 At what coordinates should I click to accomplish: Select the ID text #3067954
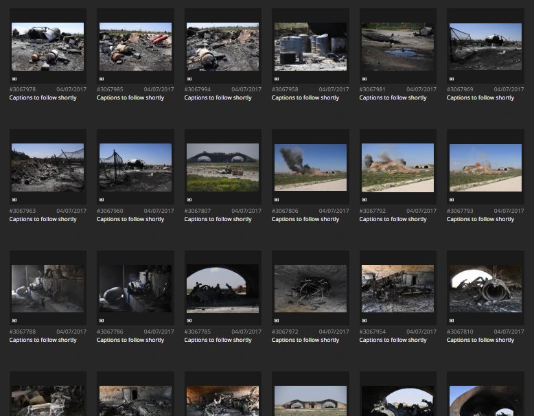click(372, 332)
